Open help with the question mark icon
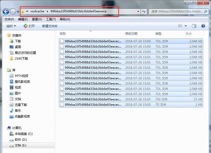 203,26
